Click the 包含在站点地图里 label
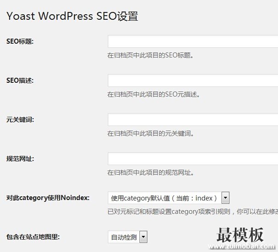 click(33, 237)
